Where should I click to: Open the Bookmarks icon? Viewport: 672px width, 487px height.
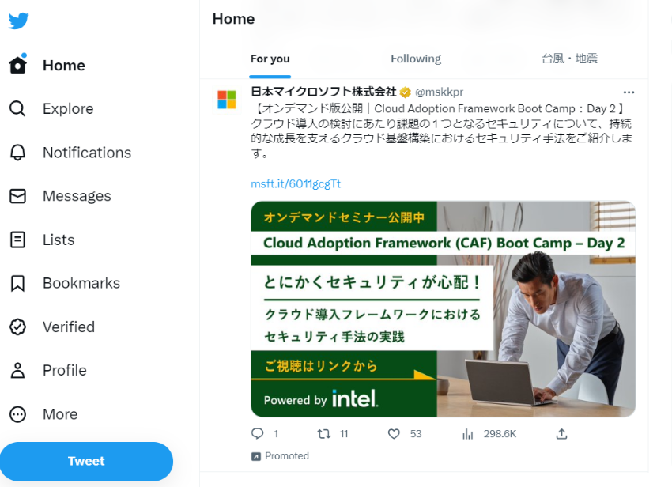click(x=17, y=283)
